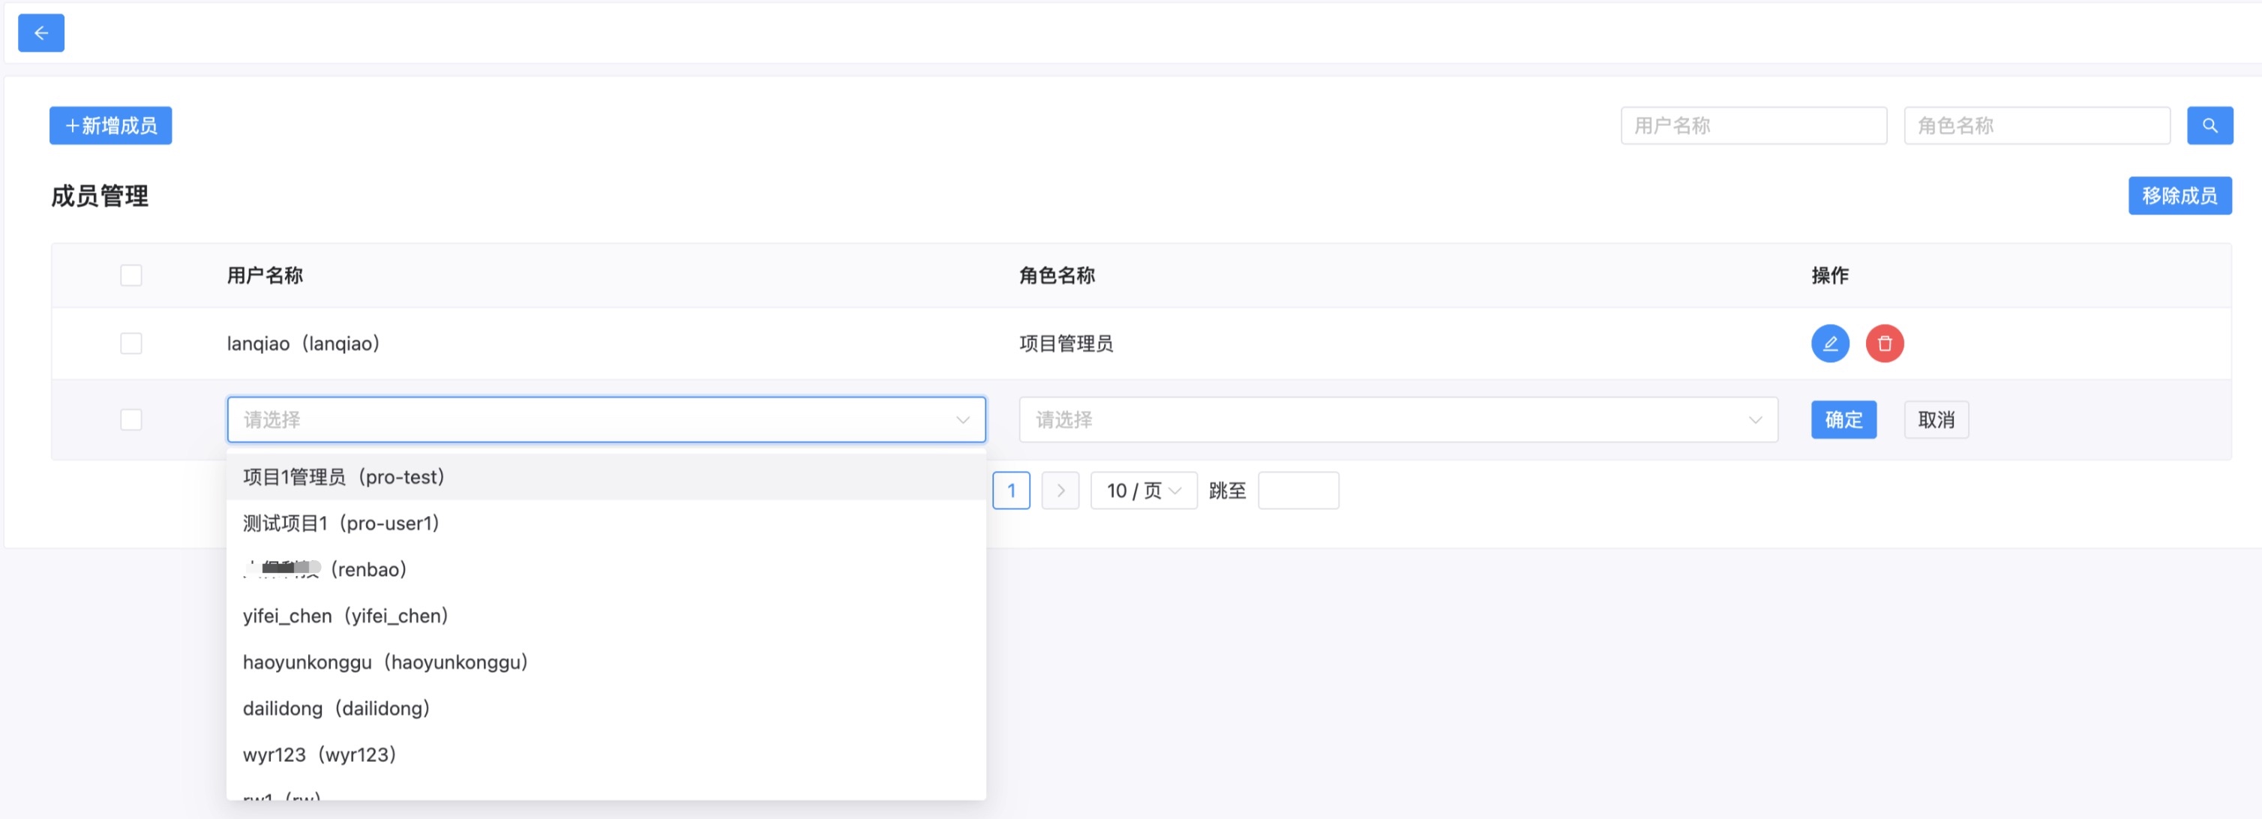Pick wyr123 in the dropdown list
Viewport: 2262px width, 819px height.
tap(319, 754)
